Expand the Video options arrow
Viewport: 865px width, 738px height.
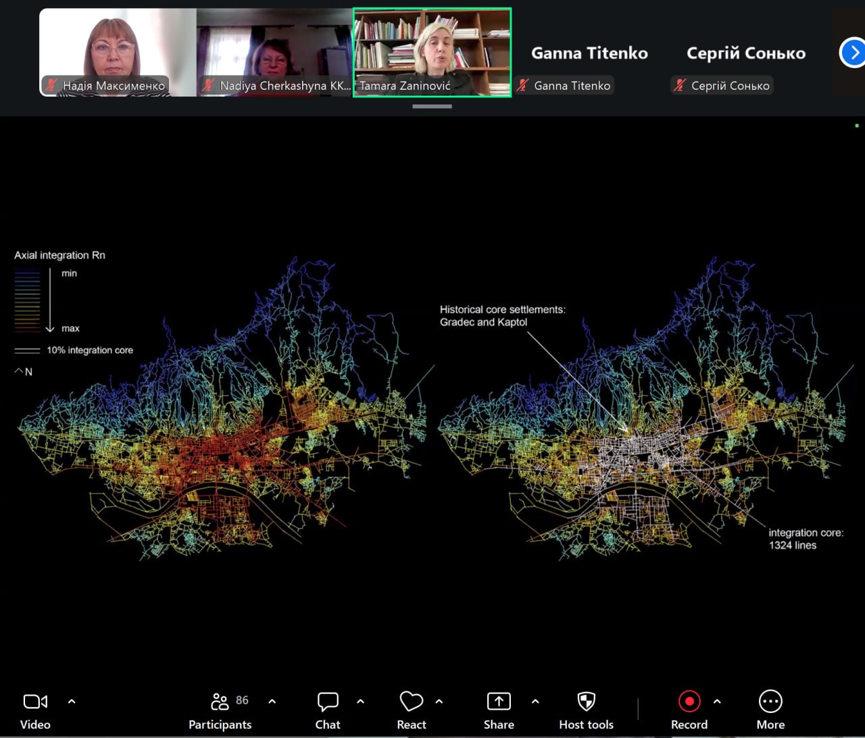tap(72, 702)
